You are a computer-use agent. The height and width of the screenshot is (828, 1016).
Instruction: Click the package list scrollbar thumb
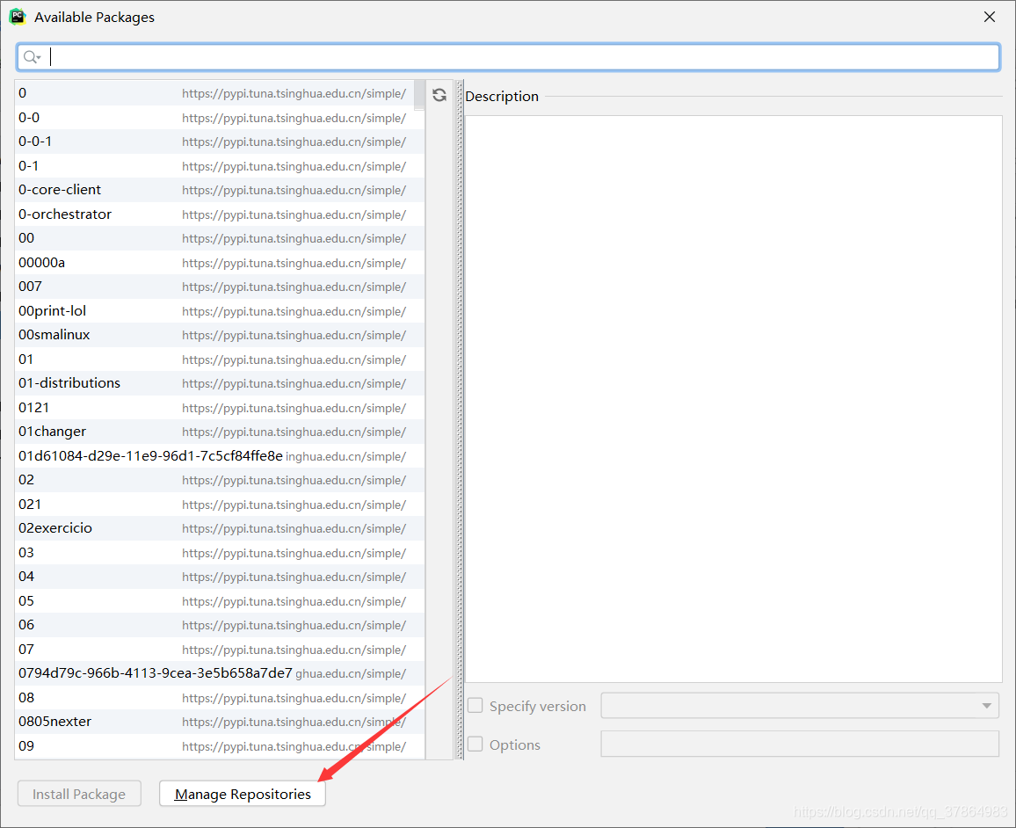click(x=419, y=95)
